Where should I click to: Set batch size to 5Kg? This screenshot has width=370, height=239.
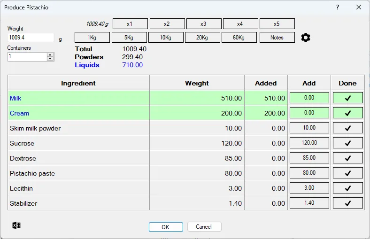coord(129,38)
